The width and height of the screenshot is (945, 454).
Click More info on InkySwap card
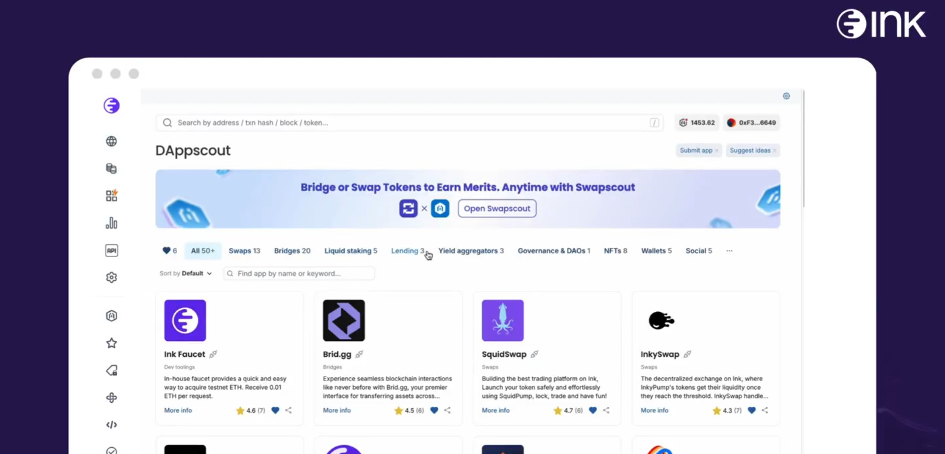click(x=654, y=410)
